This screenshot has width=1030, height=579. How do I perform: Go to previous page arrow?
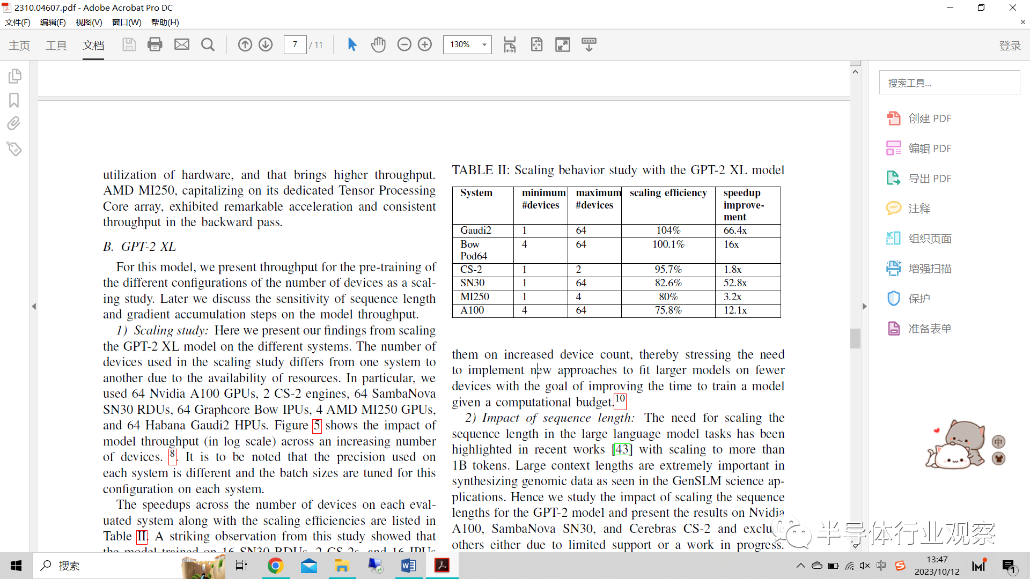pyautogui.click(x=245, y=44)
